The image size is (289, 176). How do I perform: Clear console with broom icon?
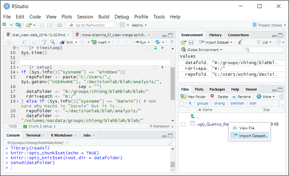(171, 143)
